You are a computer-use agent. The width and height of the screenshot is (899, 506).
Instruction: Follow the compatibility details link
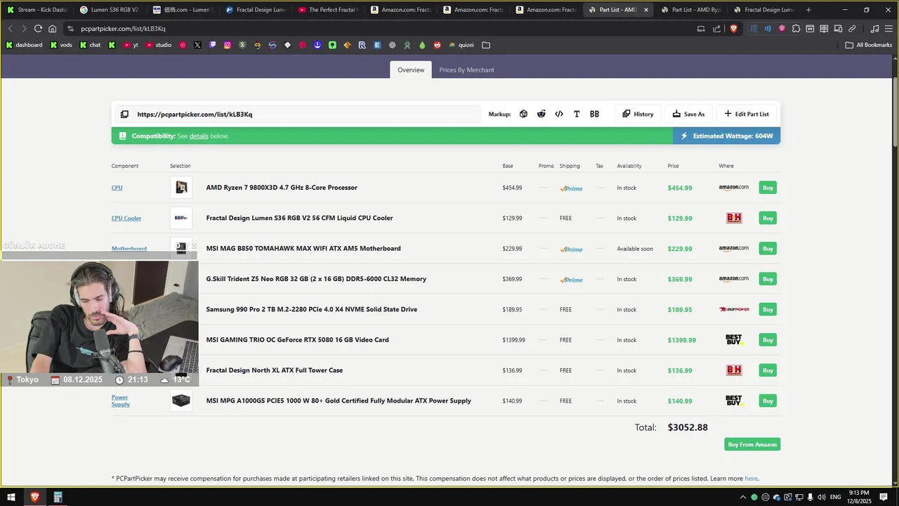coord(199,136)
